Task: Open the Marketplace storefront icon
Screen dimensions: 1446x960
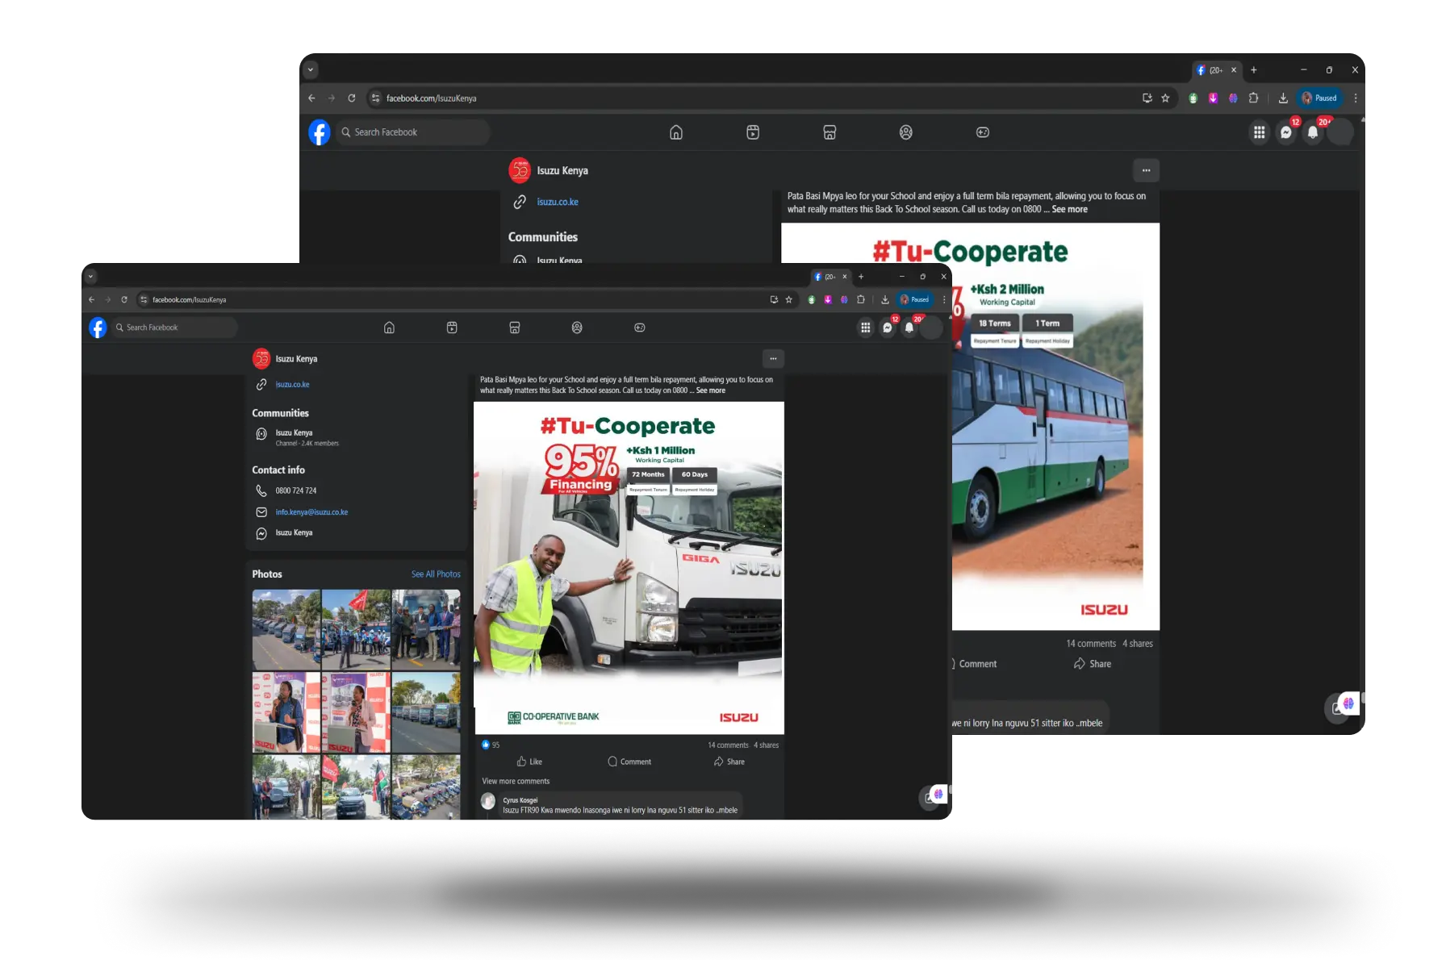Action: coord(514,328)
